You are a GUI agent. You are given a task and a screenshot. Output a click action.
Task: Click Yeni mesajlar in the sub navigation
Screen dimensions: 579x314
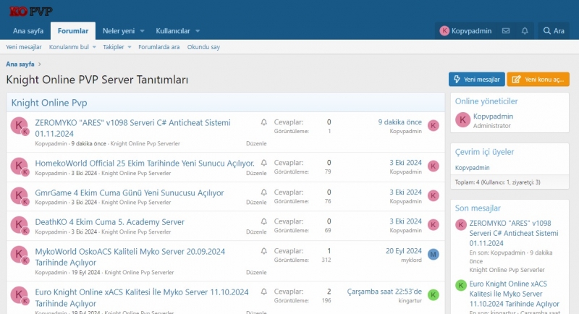[24, 47]
